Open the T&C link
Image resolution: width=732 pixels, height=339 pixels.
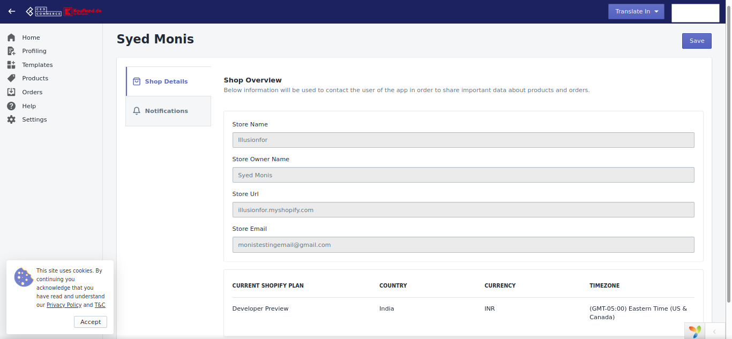100,305
